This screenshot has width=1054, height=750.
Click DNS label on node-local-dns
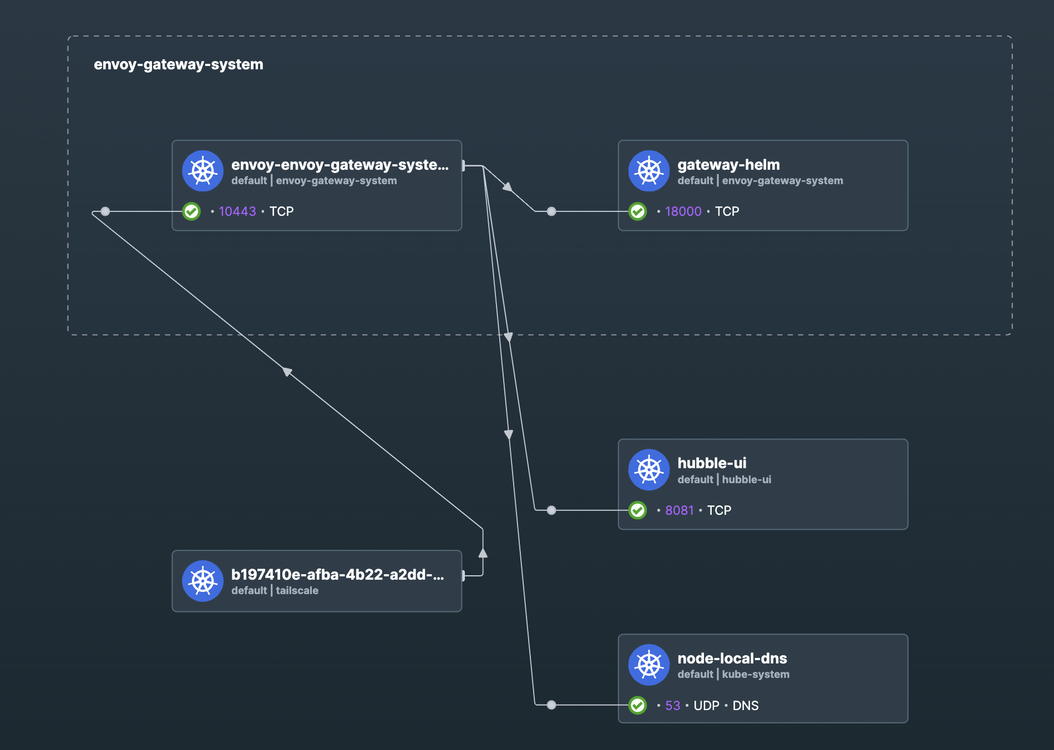[x=746, y=706]
